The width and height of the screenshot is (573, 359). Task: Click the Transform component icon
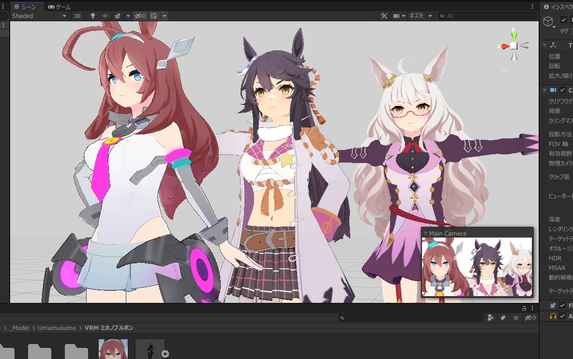[553, 45]
